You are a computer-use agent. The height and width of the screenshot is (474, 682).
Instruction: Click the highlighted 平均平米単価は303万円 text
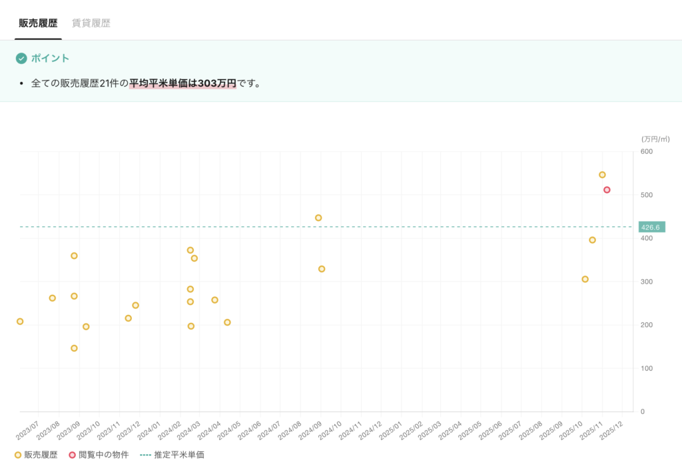182,84
